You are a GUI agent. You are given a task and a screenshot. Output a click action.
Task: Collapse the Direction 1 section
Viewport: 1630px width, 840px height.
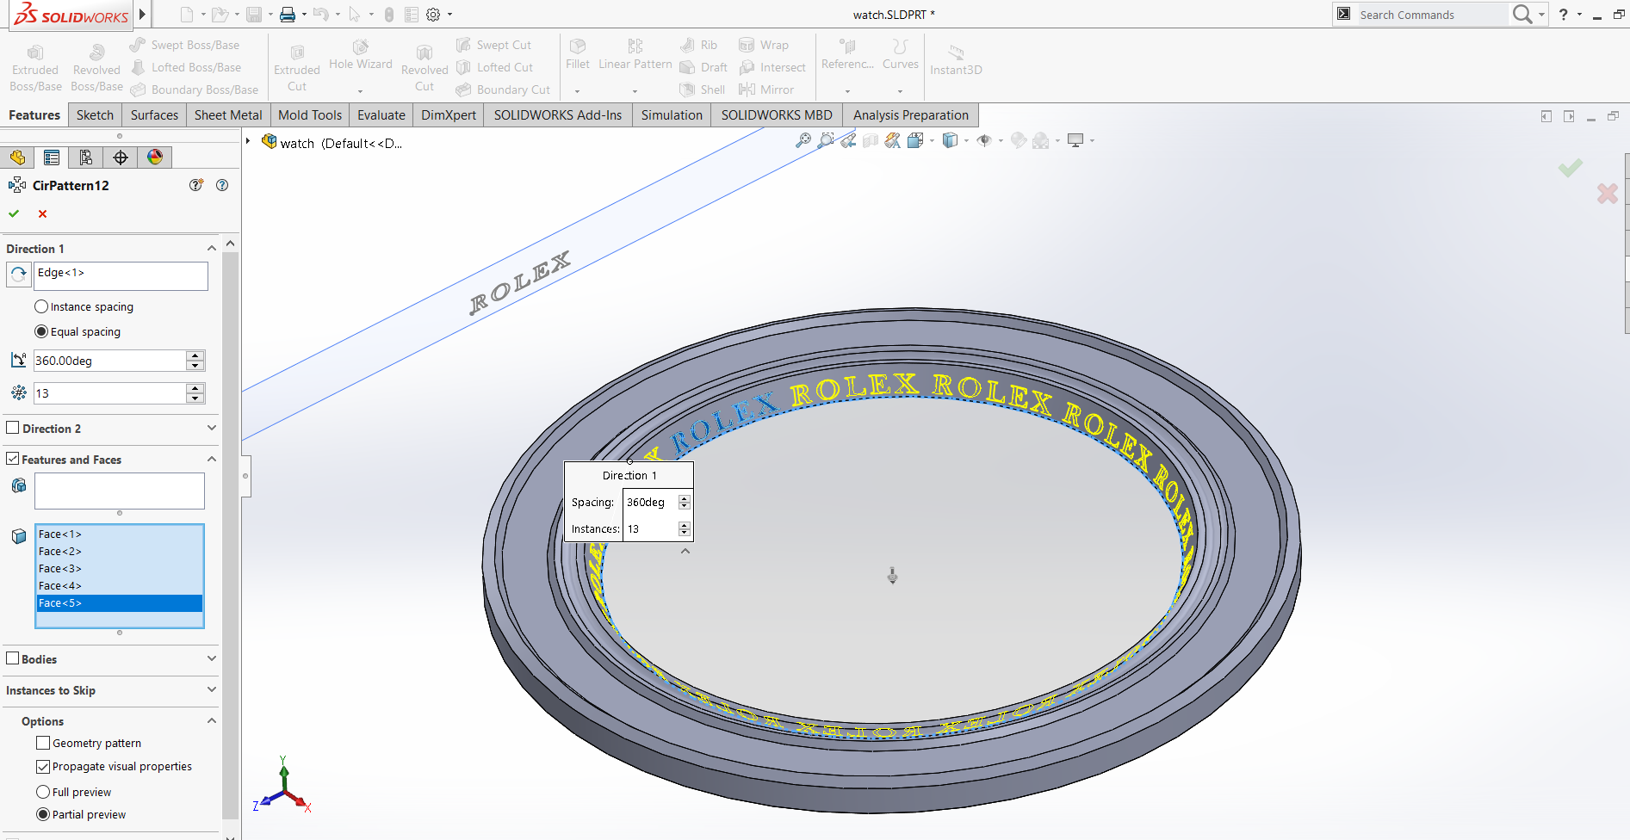pyautogui.click(x=212, y=249)
